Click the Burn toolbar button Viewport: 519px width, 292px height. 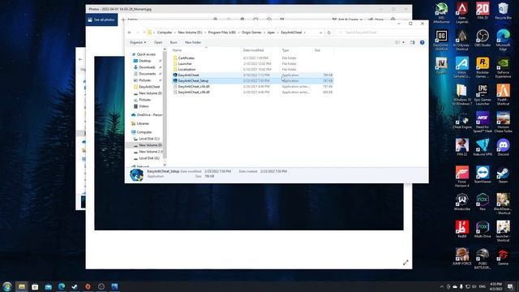[x=174, y=42]
